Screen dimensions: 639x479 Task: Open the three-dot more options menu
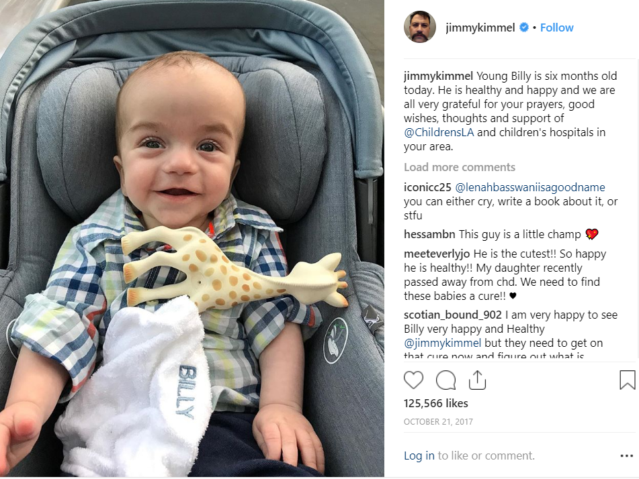[x=626, y=456]
